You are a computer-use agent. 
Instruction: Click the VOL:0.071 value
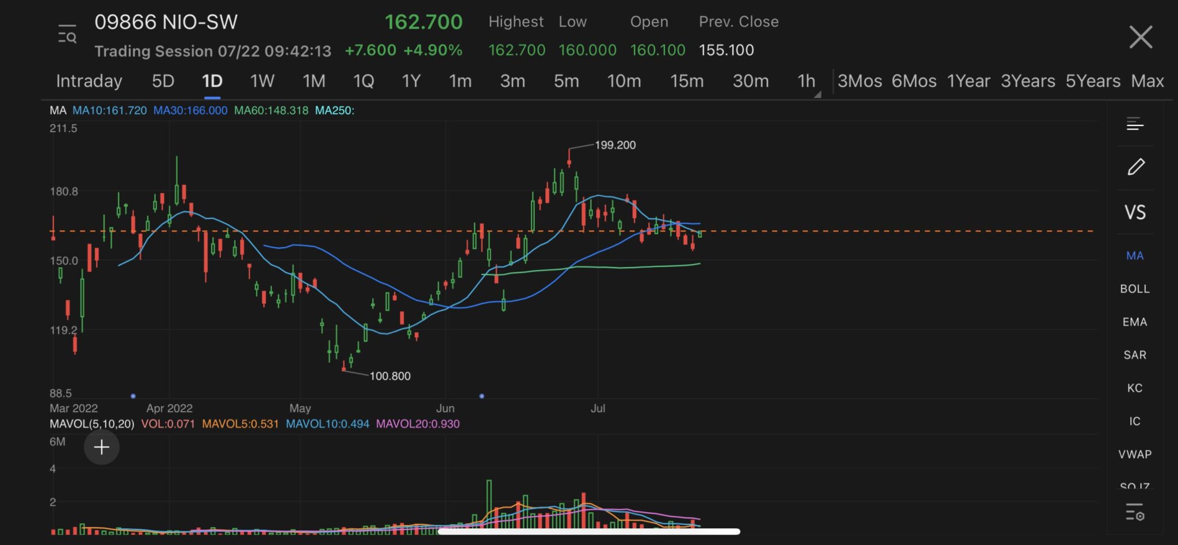[x=168, y=424]
